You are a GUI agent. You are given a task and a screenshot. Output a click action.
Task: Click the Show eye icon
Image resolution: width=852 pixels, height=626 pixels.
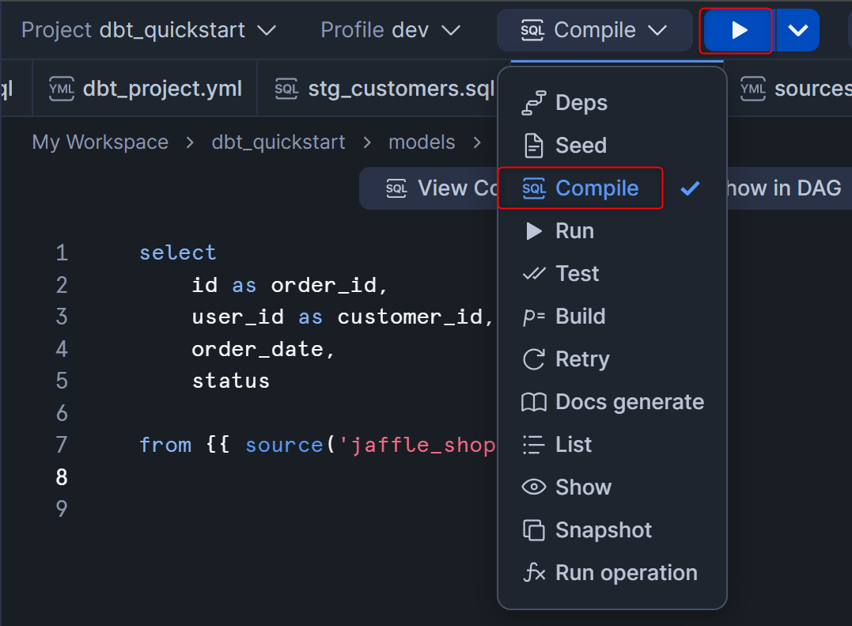click(534, 488)
